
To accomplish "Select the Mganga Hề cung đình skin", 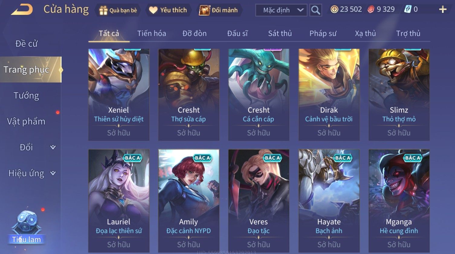I will click(399, 201).
